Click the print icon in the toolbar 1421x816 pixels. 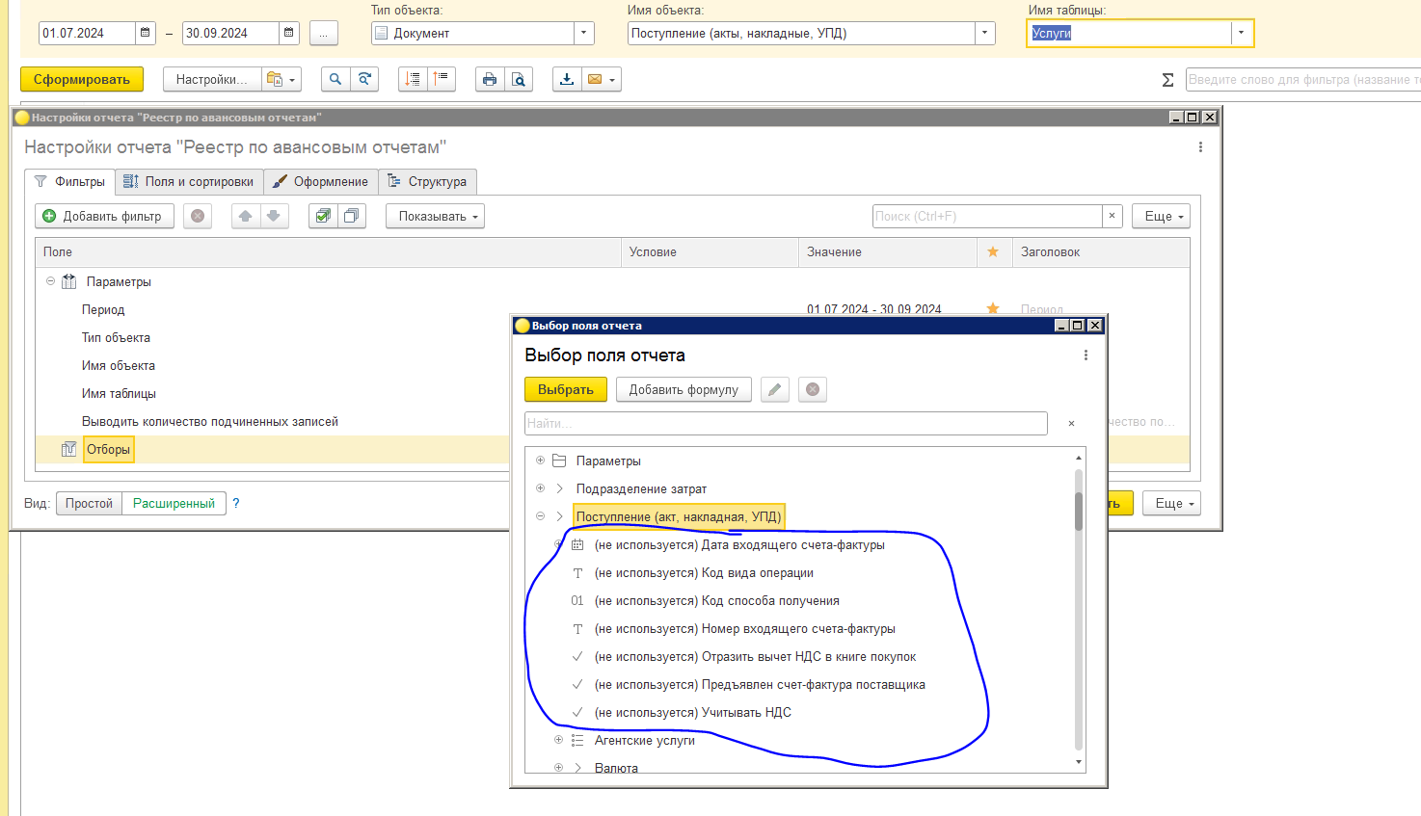(x=490, y=79)
